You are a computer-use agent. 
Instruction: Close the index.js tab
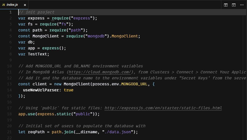[x=25, y=5]
